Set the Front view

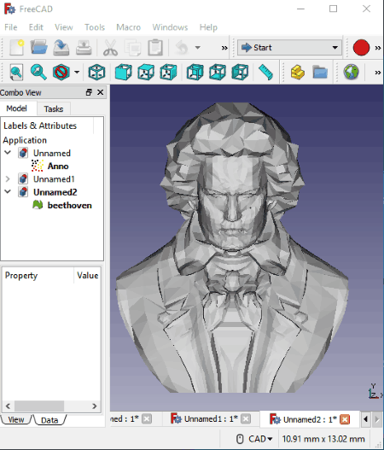(x=124, y=72)
